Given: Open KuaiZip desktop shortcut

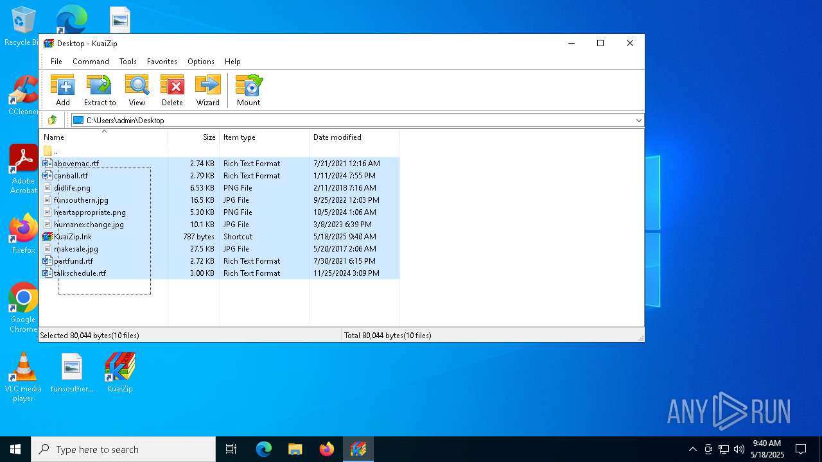Looking at the screenshot, I should (x=120, y=373).
